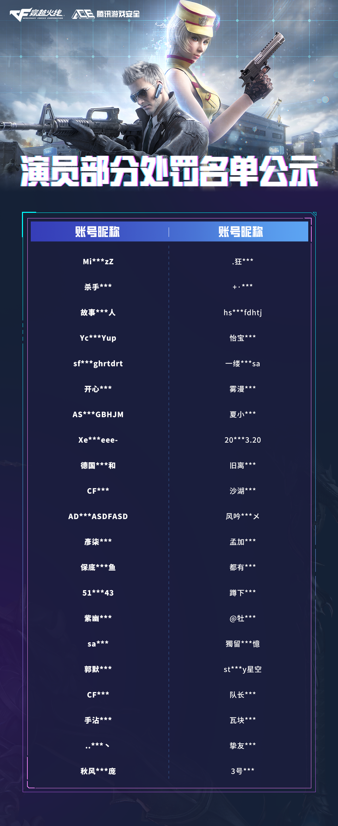Screen dimensions: 338x826
Task: Select the nickname AD***ASDFASD
Action: click(98, 516)
